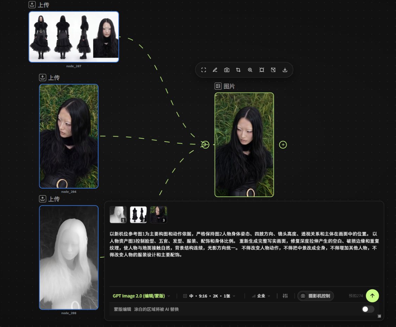Click the 图片 node title

(x=229, y=86)
